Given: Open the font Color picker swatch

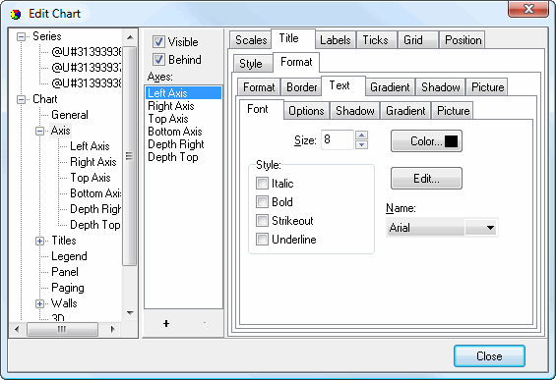Looking at the screenshot, I should click(426, 140).
